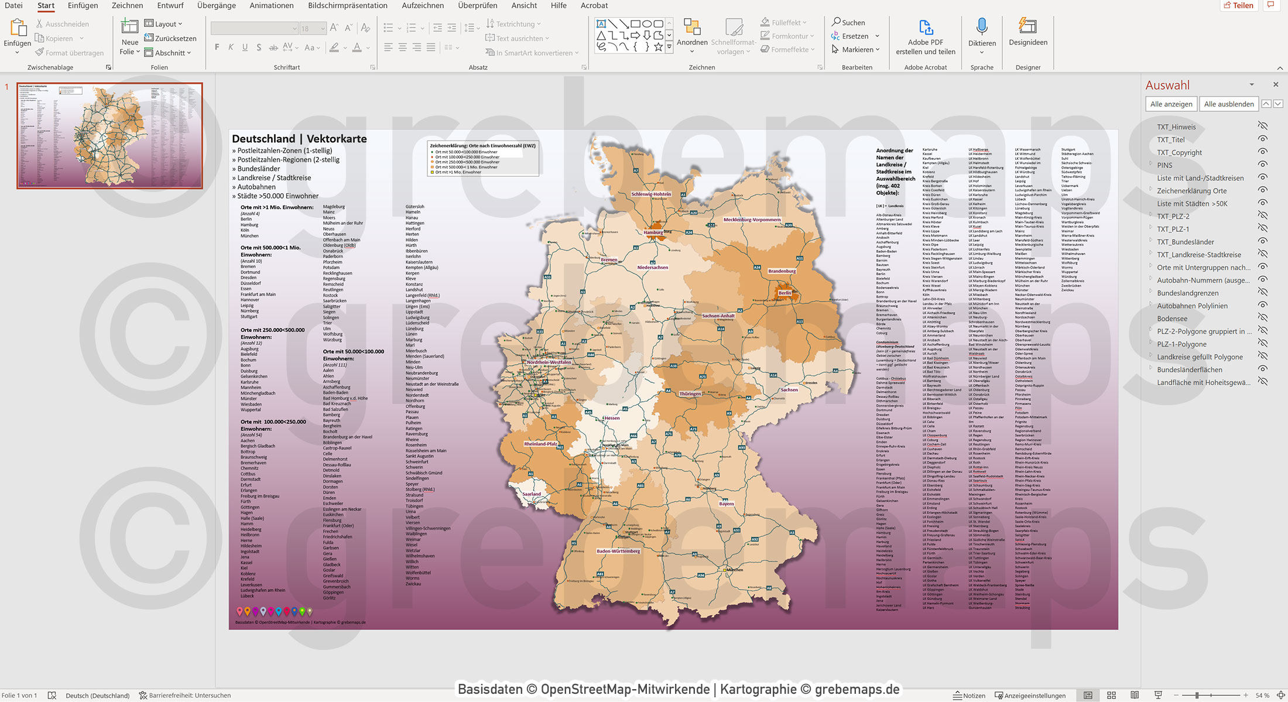Show the Bodensee layer
The image size is (1288, 702).
click(x=1263, y=318)
